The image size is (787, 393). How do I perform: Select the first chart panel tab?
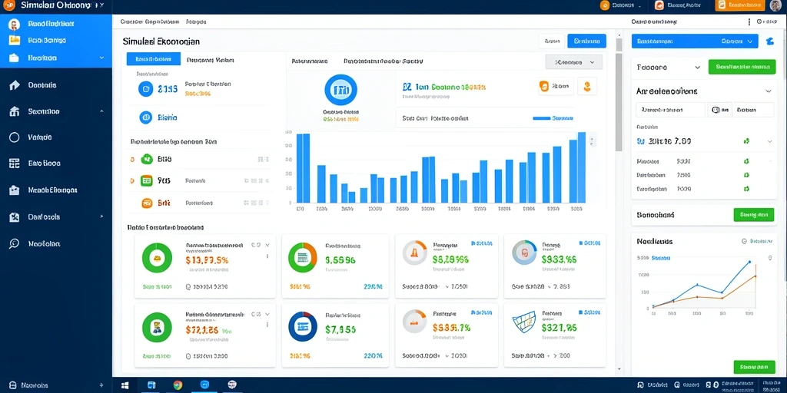[x=309, y=61]
